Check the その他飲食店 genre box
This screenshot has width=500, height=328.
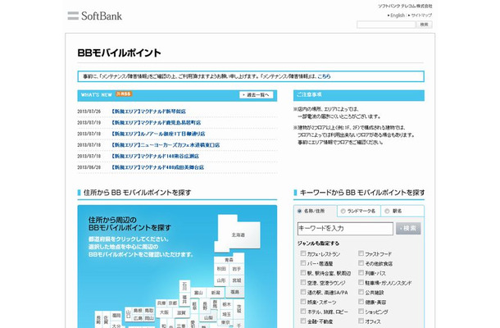[x=361, y=263]
